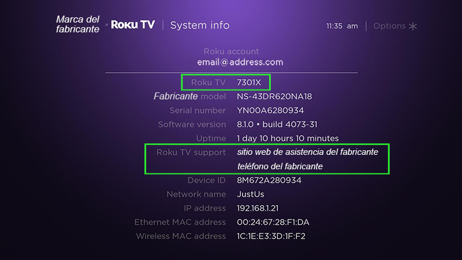Click the Roku TV logo
462x260 pixels.
[x=132, y=25]
